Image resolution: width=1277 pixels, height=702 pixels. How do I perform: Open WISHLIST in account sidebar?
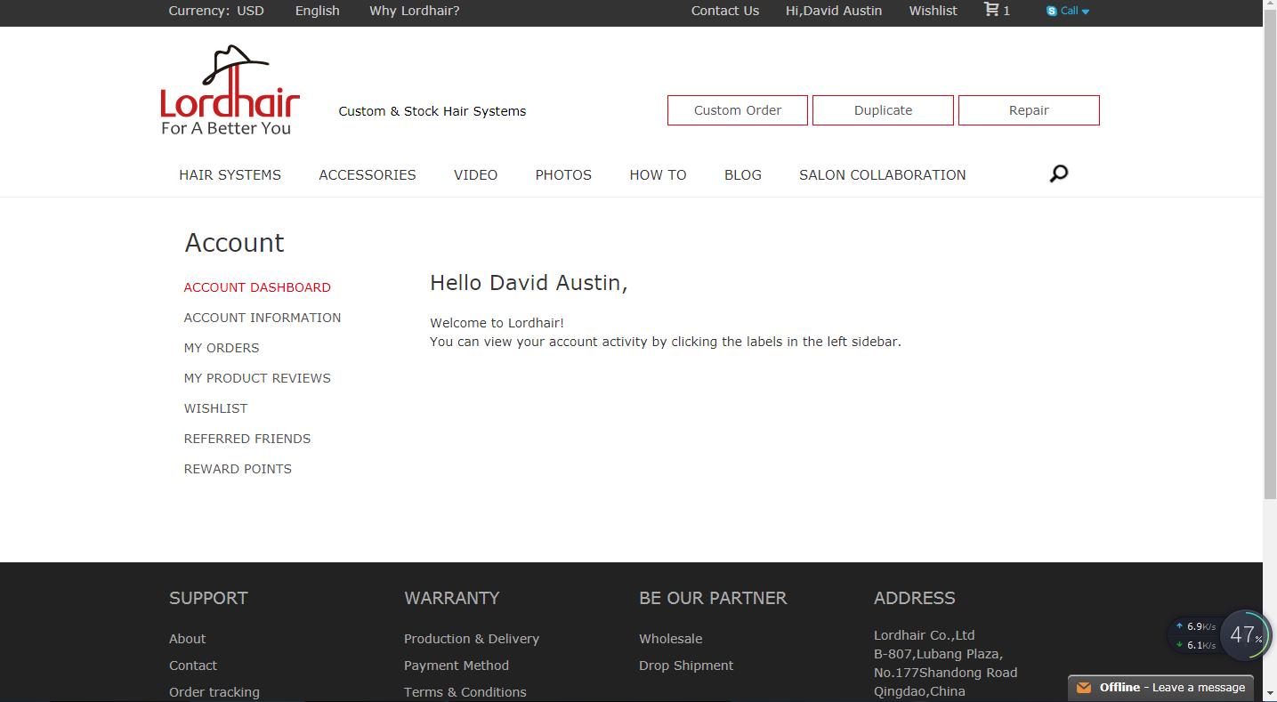pos(215,408)
